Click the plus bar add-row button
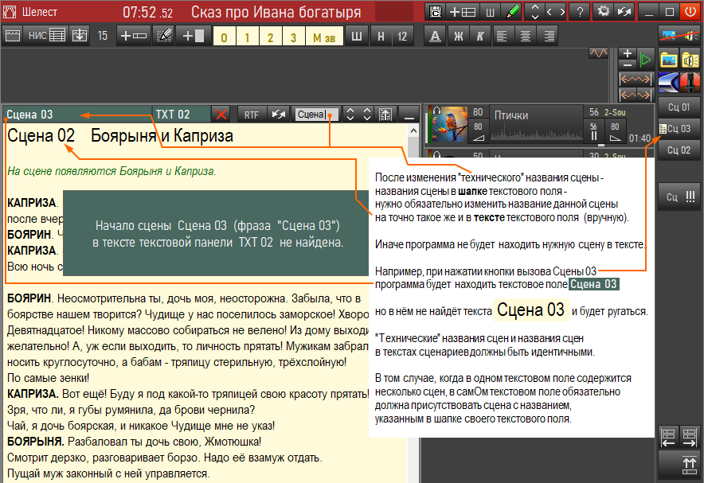Image resolution: width=704 pixels, height=483 pixels. [133, 36]
